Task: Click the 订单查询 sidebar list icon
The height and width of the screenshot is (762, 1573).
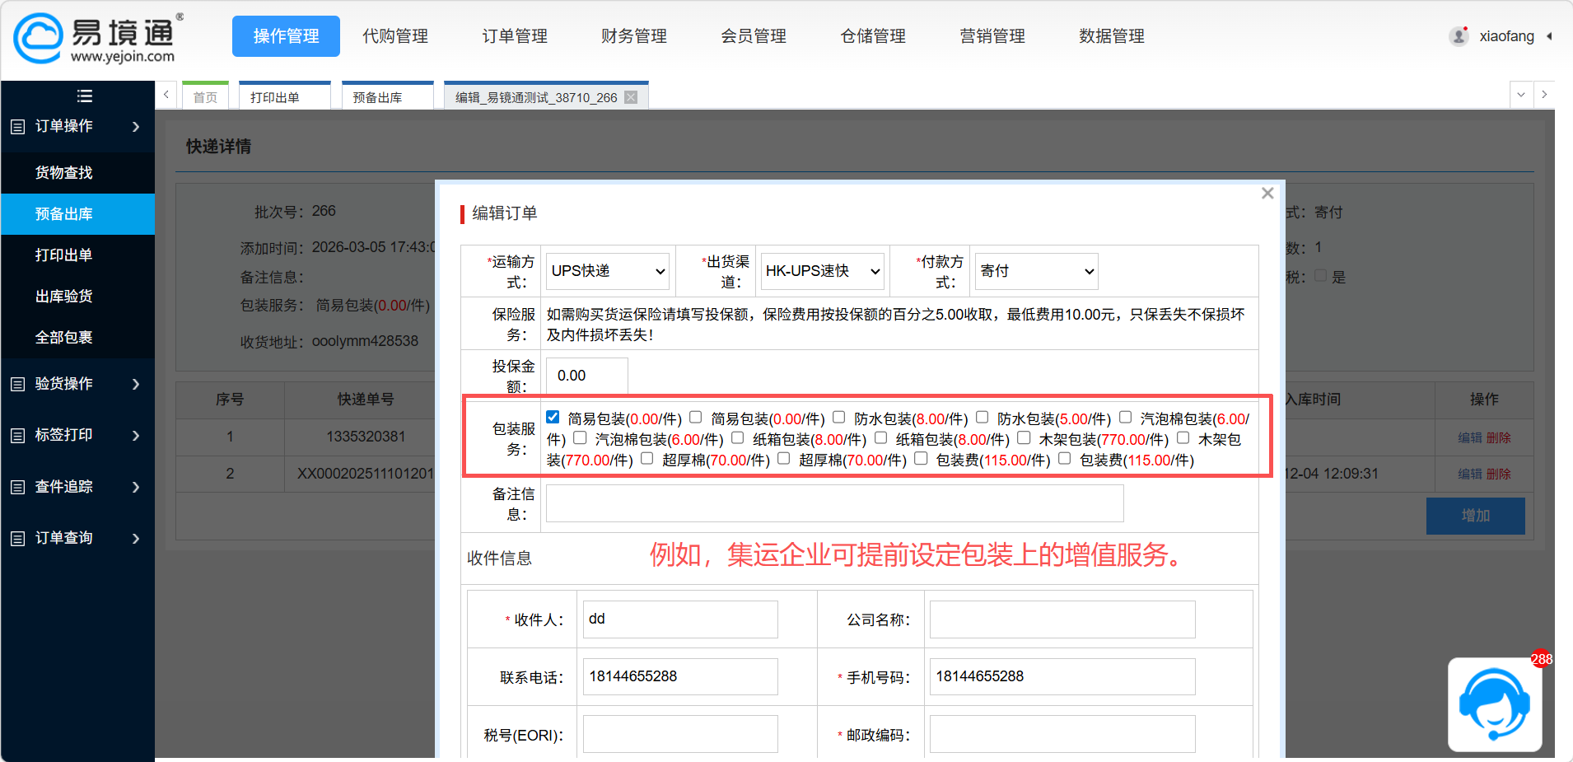Action: [17, 538]
